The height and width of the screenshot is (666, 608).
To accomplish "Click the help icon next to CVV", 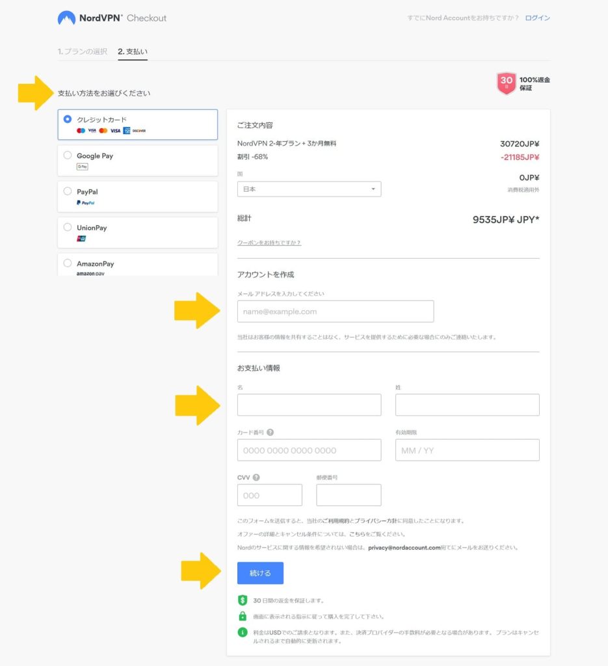I will [256, 477].
